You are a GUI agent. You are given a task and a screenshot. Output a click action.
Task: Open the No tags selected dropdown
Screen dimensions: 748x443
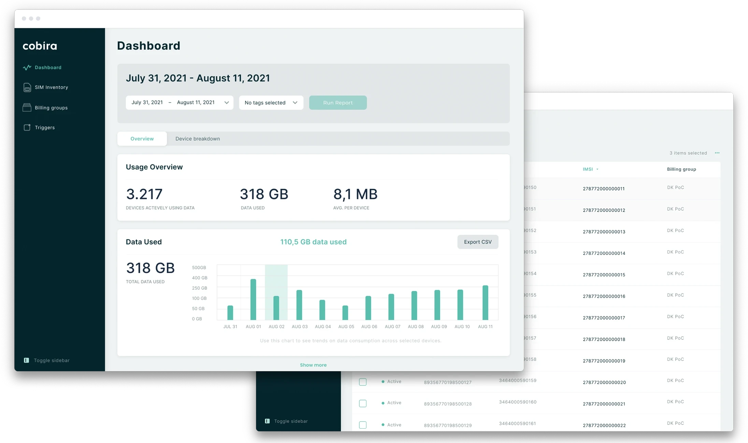pos(271,103)
